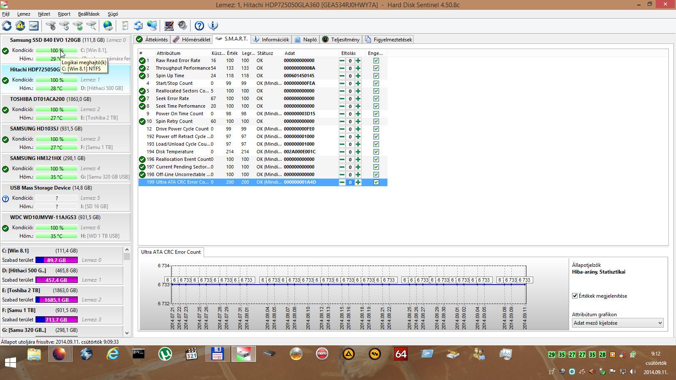Viewport: 676px width, 380px height.
Task: Click the send report envelope toolbar icon
Action: click(x=138, y=26)
